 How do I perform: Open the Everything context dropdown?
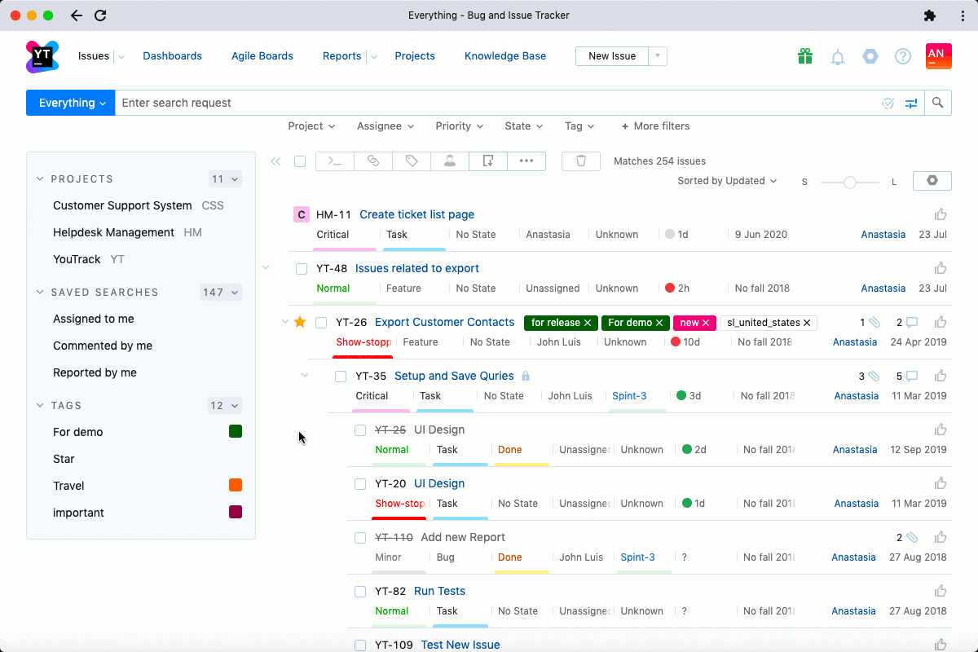(71, 103)
